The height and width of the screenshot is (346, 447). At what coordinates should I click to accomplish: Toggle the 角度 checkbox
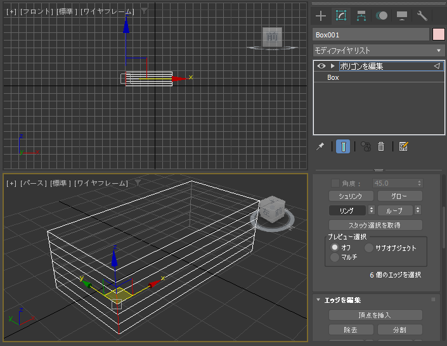[x=335, y=183]
